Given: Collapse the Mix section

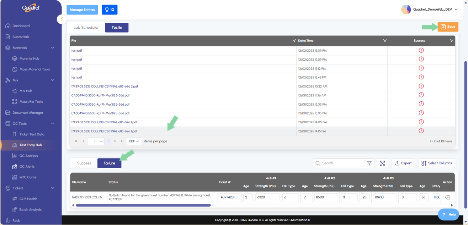Looking at the screenshot, I should coord(53,80).
